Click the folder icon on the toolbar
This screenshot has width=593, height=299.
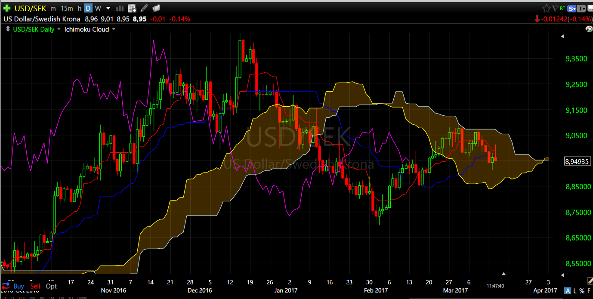click(x=156, y=8)
